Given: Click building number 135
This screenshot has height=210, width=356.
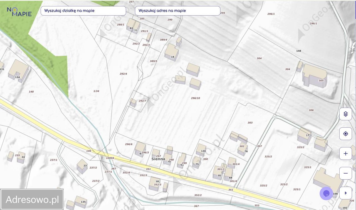Looking at the screenshot, I should click(83, 202).
